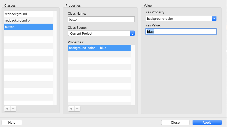Viewport: 227px width, 127px height.
Task: Select the redbackground p class
Action: (x=28, y=20)
